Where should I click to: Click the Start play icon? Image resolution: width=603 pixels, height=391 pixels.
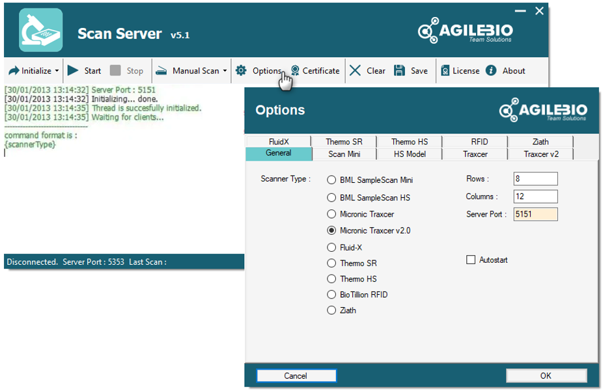pyautogui.click(x=73, y=70)
